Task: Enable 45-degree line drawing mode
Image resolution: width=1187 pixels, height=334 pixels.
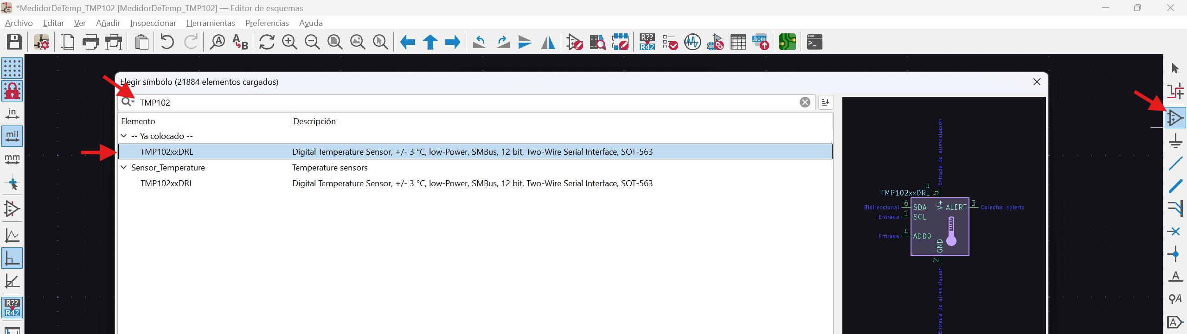Action: pos(12,281)
